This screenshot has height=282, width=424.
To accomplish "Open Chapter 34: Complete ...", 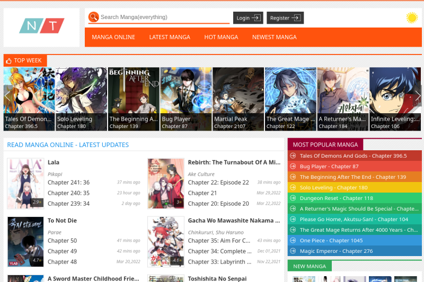I will coord(219,251).
